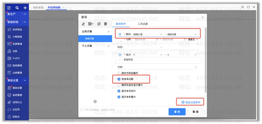Select 系统方案 scheme

tap(95, 39)
